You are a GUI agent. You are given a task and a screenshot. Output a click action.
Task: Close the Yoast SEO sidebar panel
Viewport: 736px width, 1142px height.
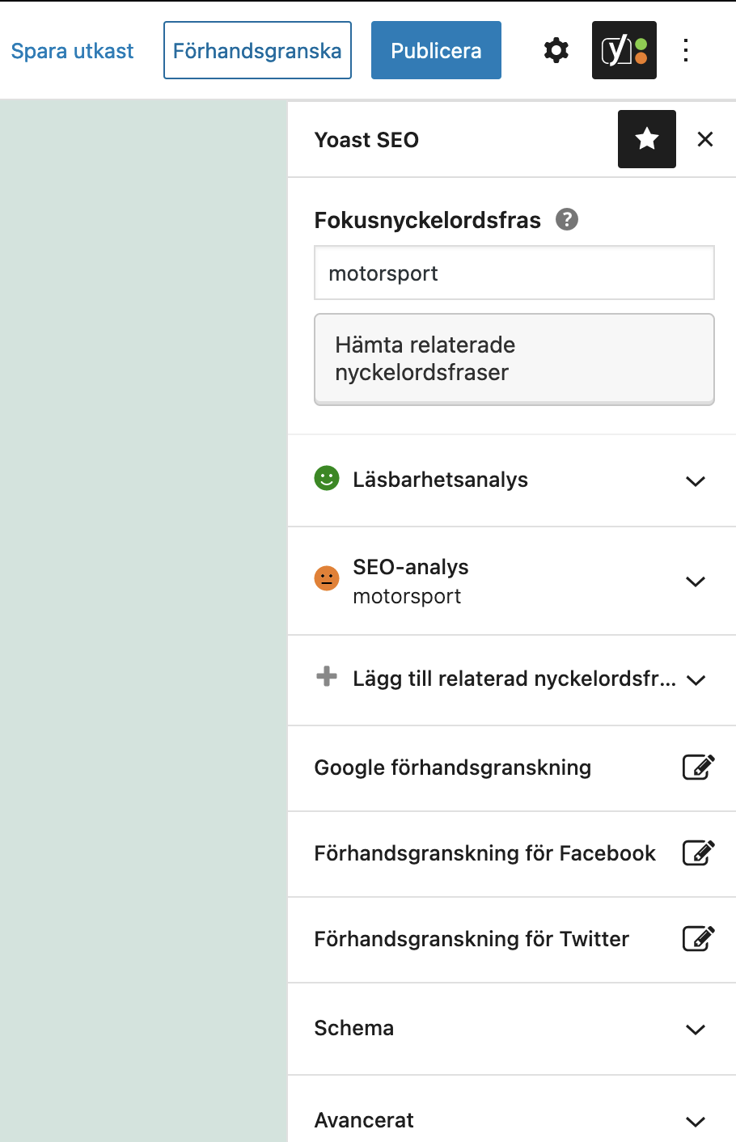pyautogui.click(x=704, y=139)
